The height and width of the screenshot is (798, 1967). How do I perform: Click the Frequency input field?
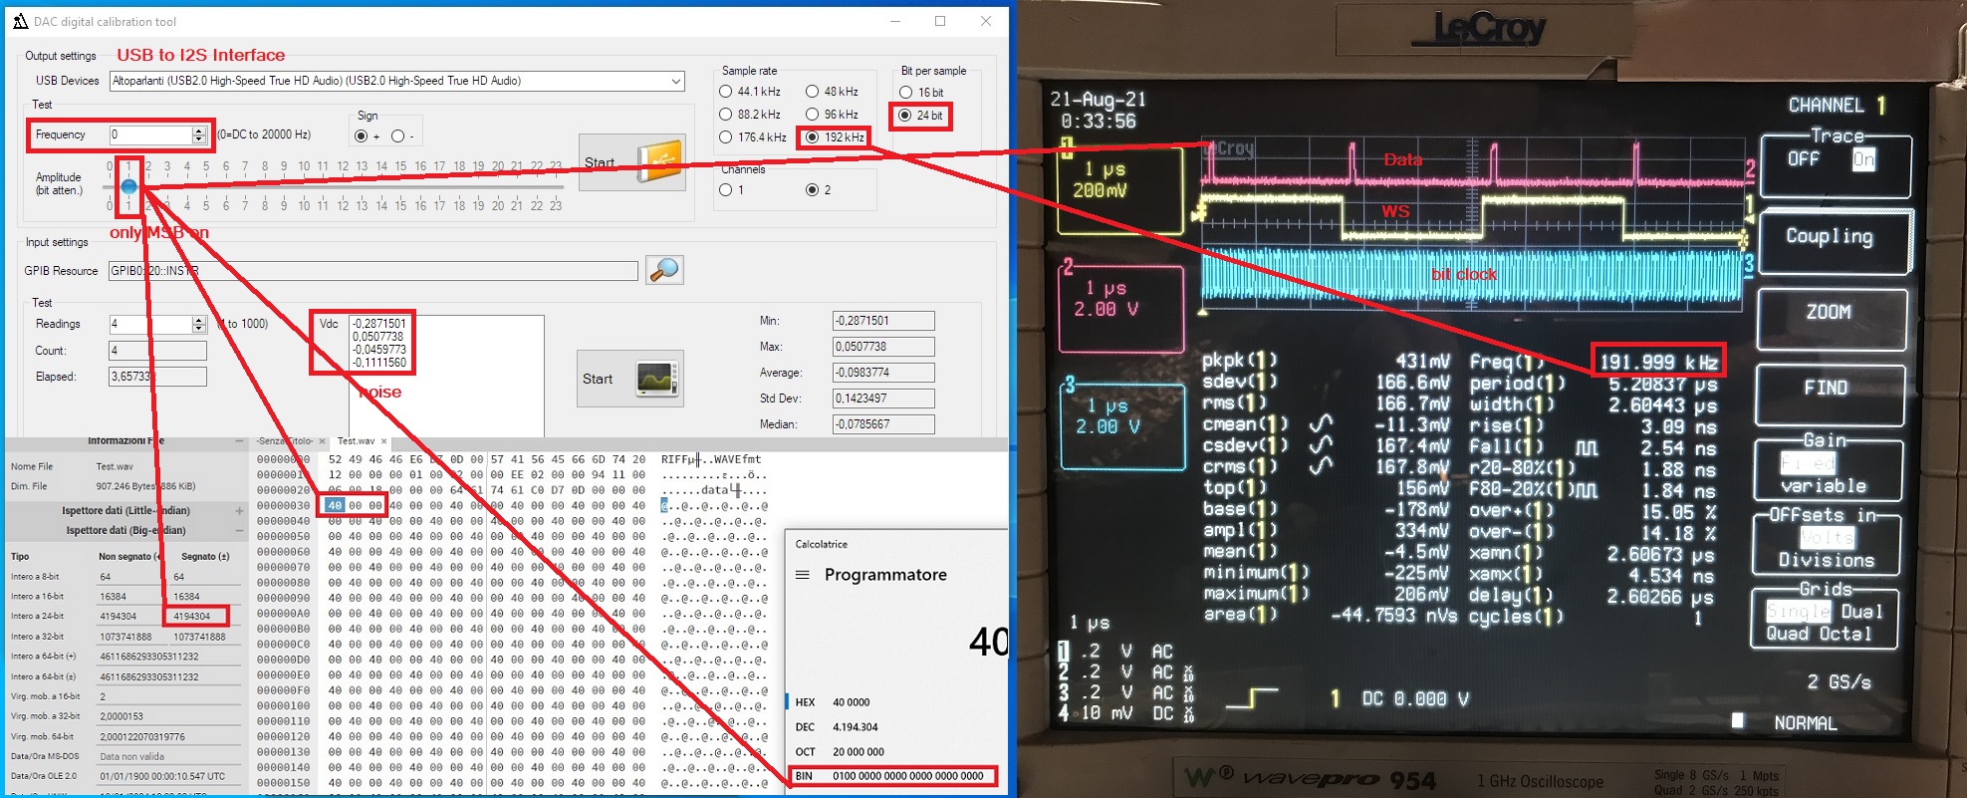pos(150,134)
